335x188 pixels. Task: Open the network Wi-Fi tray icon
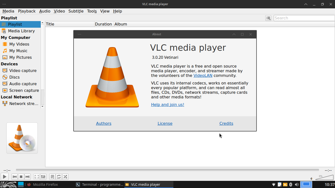tap(274, 185)
